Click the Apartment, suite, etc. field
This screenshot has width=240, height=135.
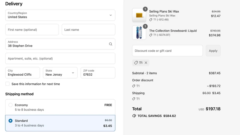[x=60, y=58]
